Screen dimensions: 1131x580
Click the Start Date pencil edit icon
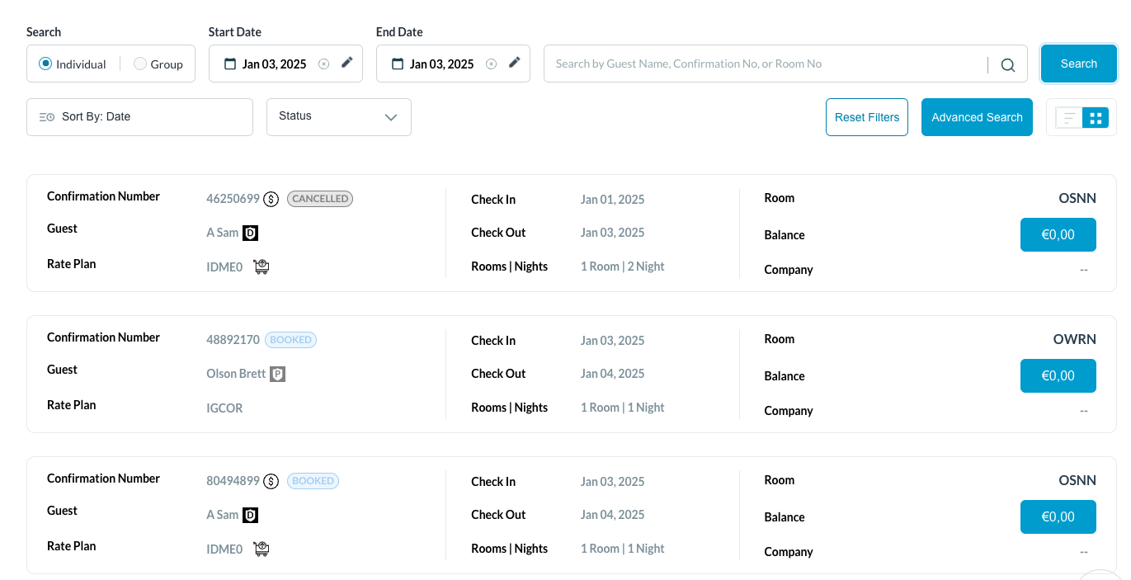coord(347,63)
